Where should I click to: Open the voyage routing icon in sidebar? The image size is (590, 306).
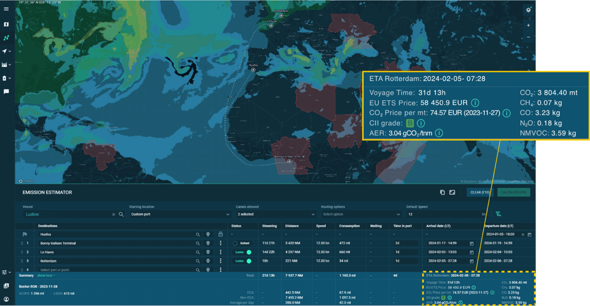click(x=6, y=51)
